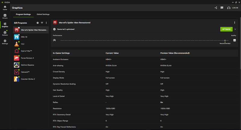
Task: Click the Ambient Occlusion setting row
Action: pyautogui.click(x=145, y=59)
